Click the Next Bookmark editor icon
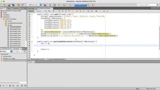 click(x=80, y=11)
